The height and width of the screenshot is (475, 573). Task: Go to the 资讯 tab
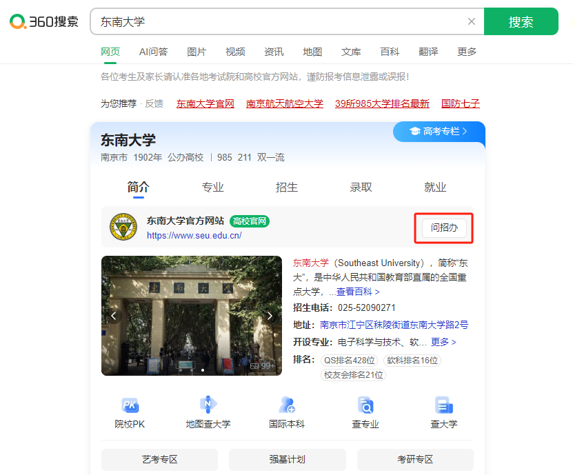coord(274,52)
